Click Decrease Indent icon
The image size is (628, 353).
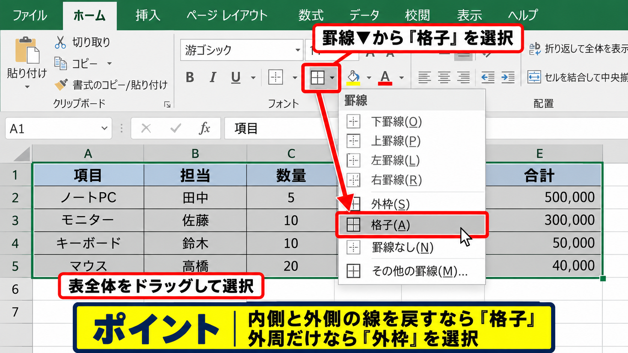click(x=488, y=78)
